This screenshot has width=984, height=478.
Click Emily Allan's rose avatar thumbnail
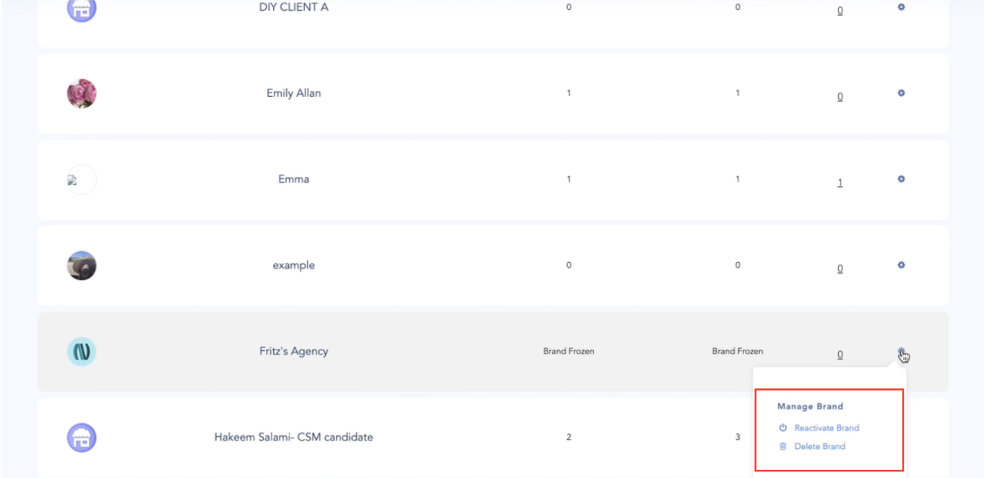pyautogui.click(x=82, y=93)
